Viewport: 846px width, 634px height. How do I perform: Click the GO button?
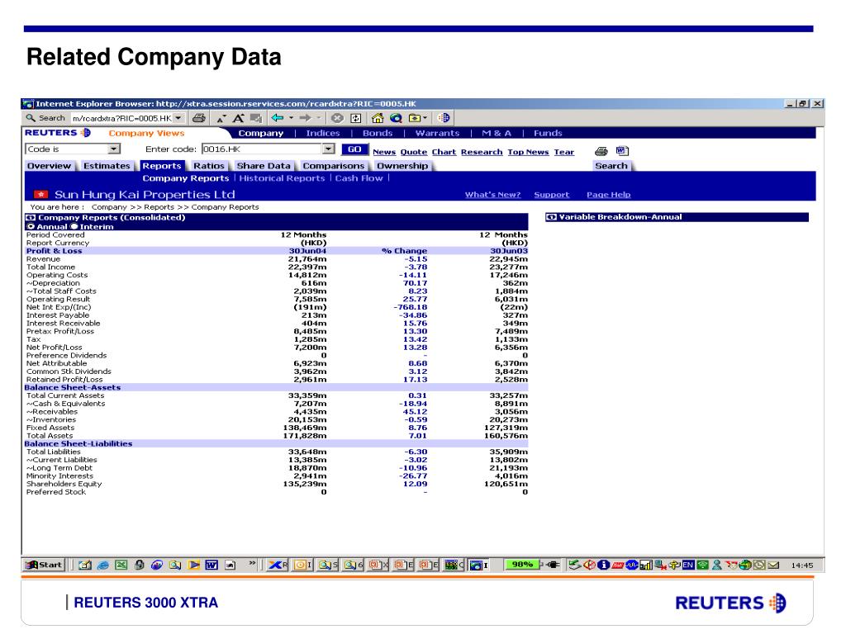[x=354, y=149]
